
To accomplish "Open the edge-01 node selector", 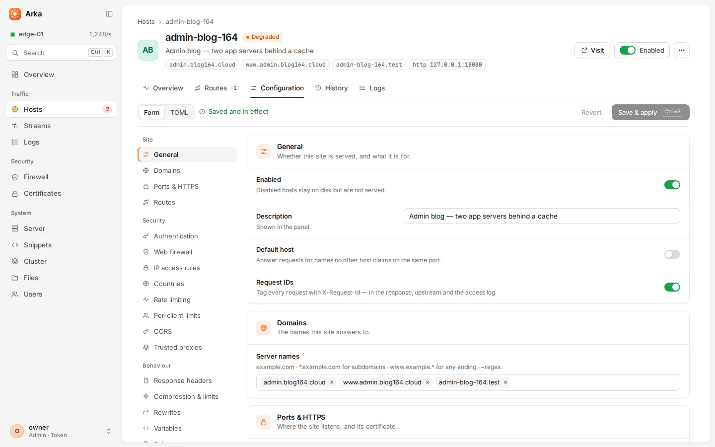I will (61, 34).
